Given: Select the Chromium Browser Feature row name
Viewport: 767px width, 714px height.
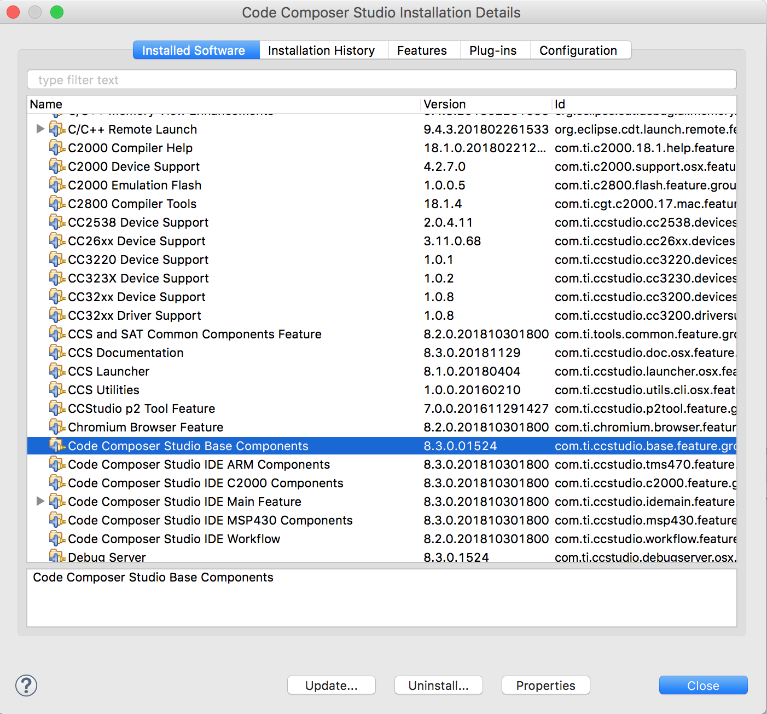Looking at the screenshot, I should pyautogui.click(x=146, y=427).
